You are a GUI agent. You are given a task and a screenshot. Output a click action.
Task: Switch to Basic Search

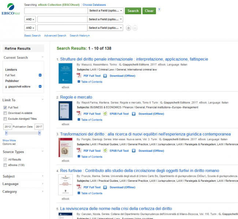point(32,35)
